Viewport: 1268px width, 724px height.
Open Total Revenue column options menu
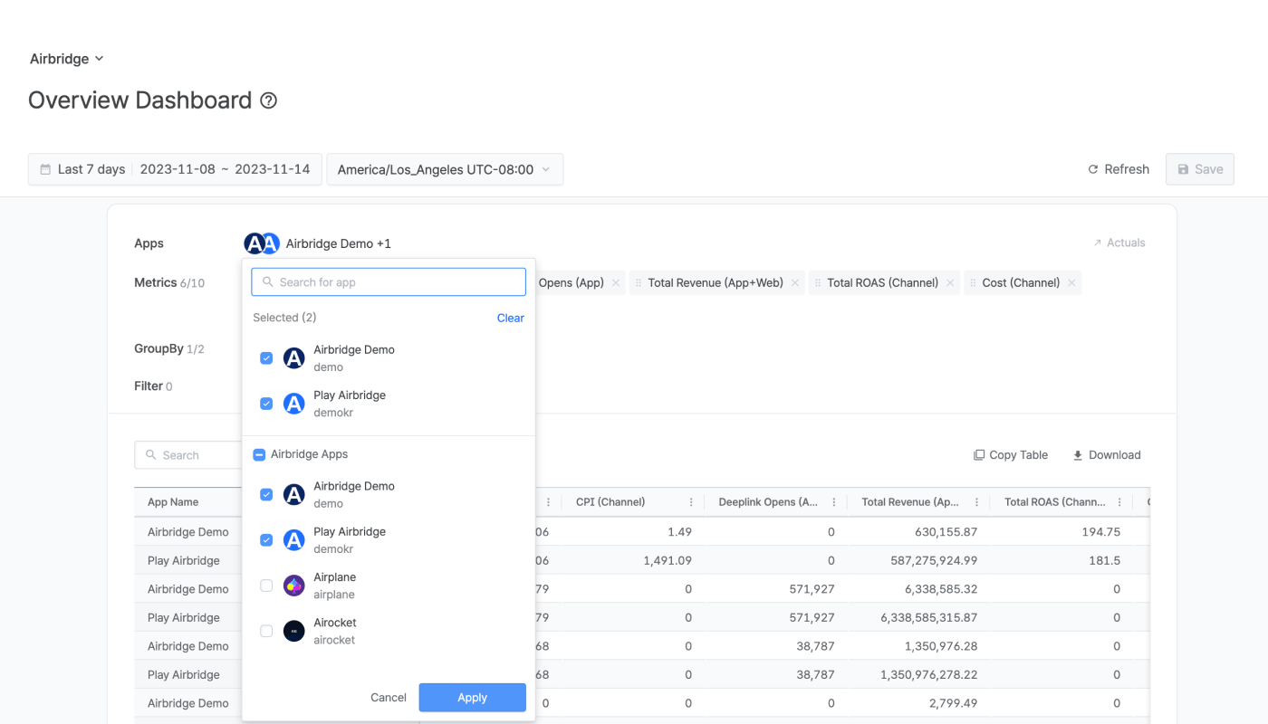pos(977,502)
